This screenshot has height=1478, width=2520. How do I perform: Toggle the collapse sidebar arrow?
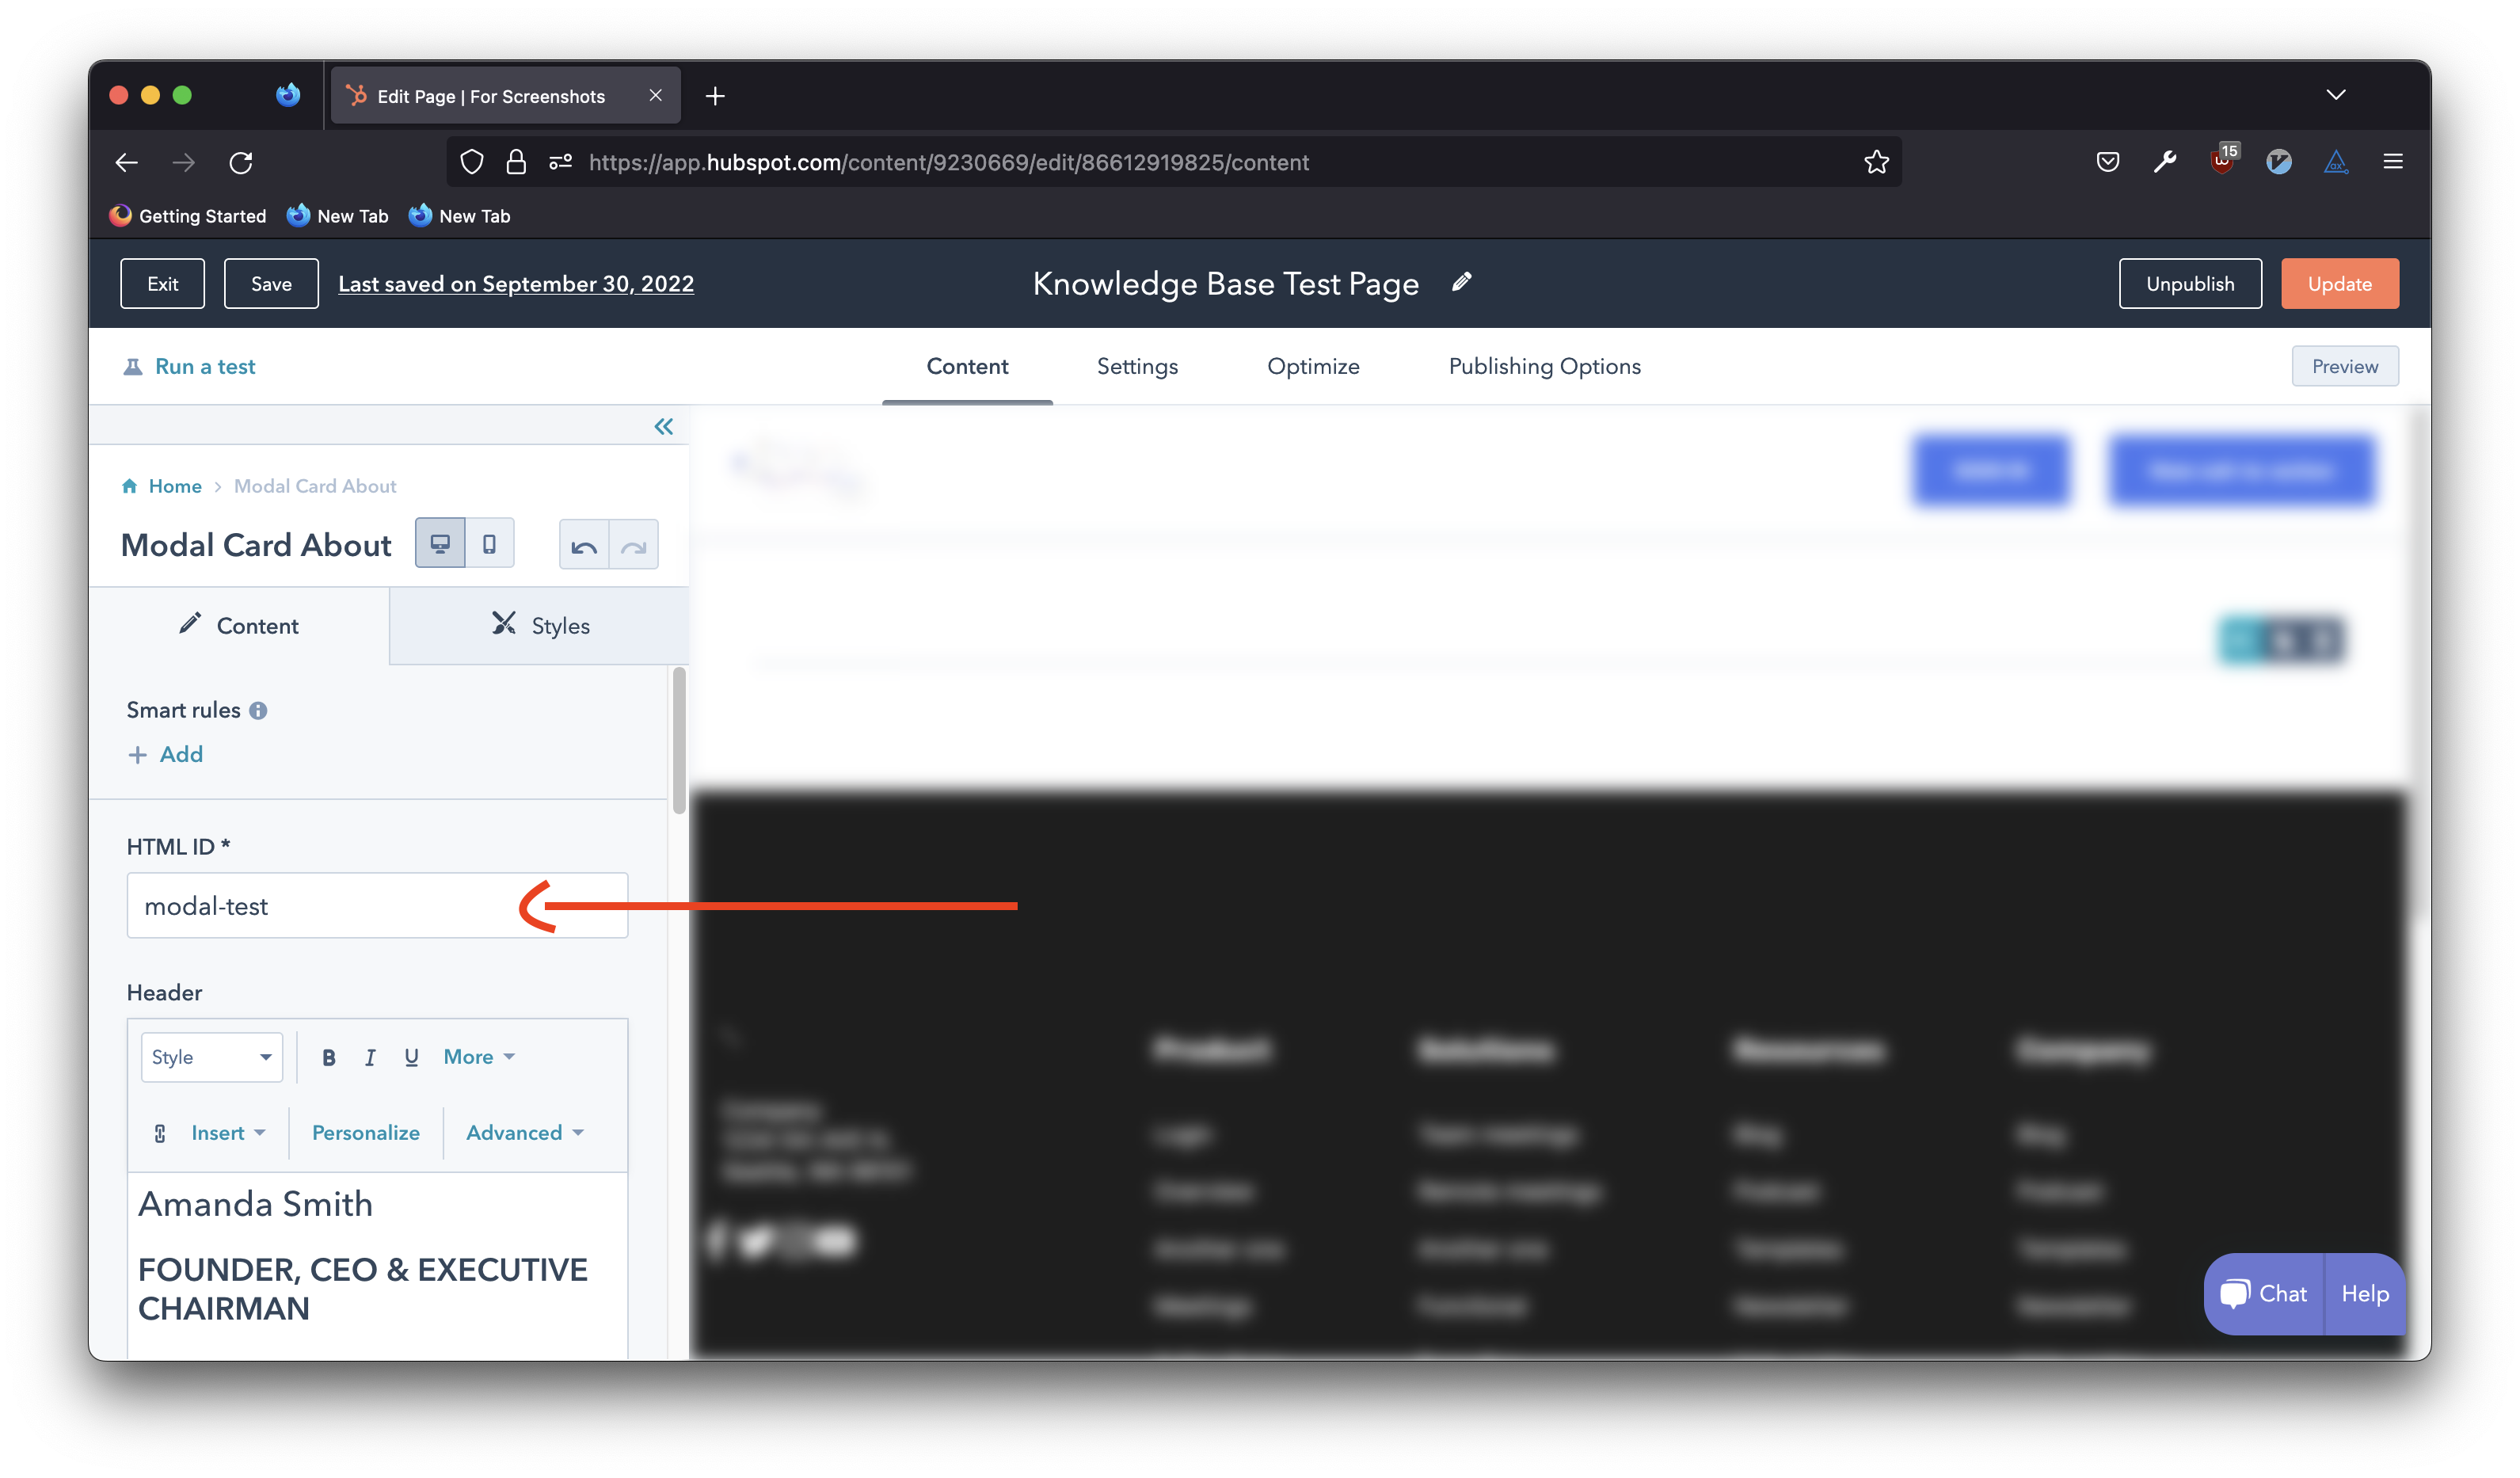[x=663, y=428]
